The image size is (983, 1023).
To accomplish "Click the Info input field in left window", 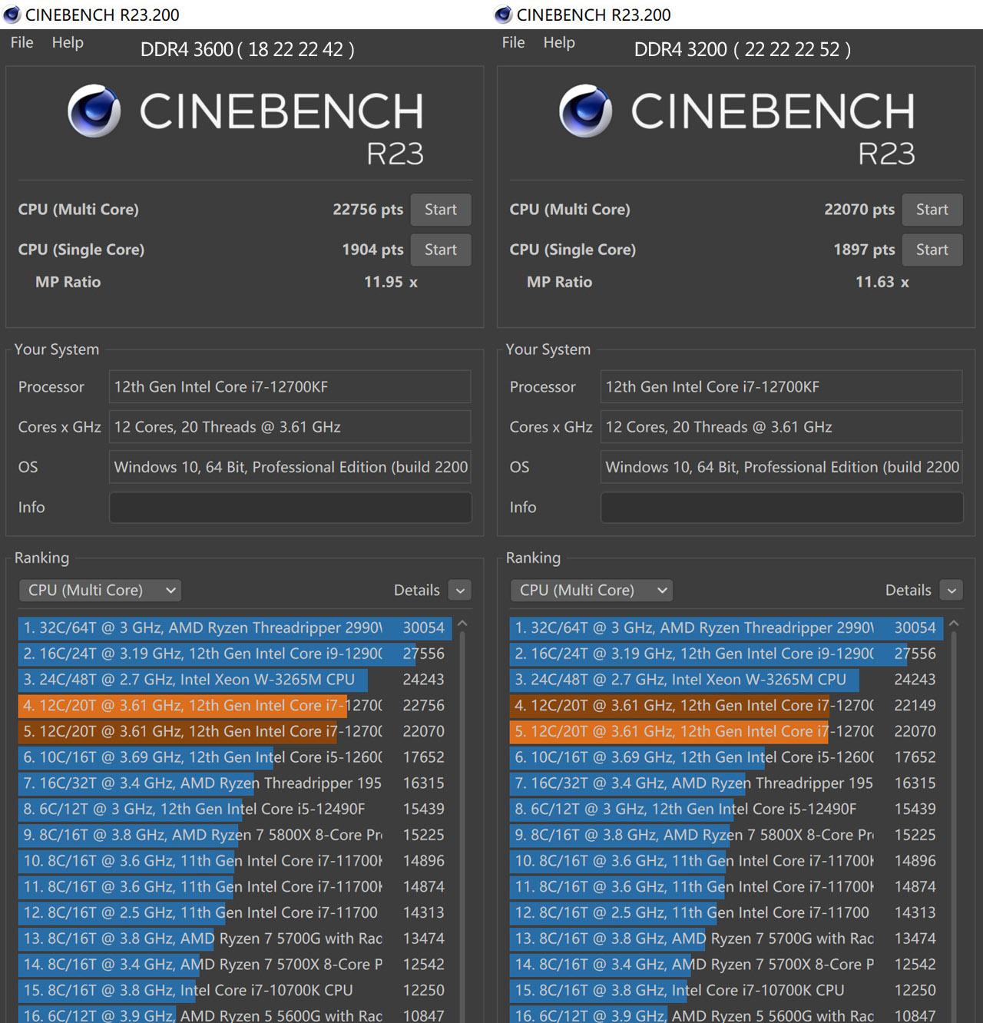I will 290,508.
